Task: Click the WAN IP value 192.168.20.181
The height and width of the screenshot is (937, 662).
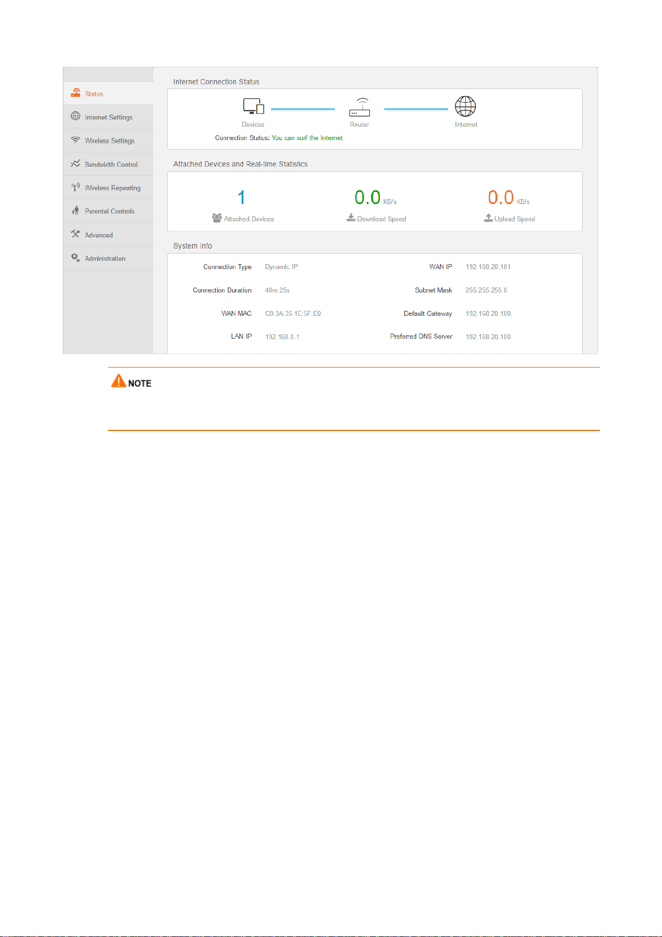Action: [488, 267]
